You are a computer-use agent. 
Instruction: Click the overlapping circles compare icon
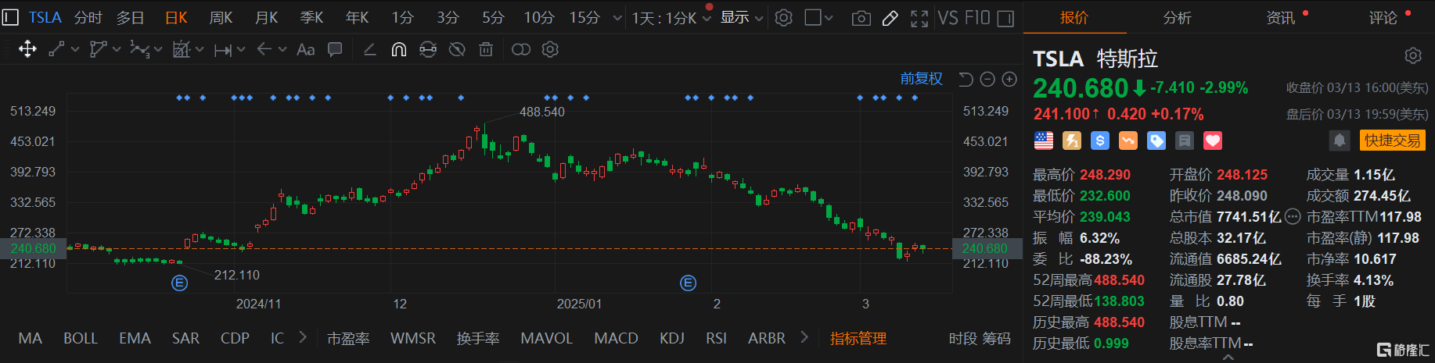pyautogui.click(x=521, y=49)
